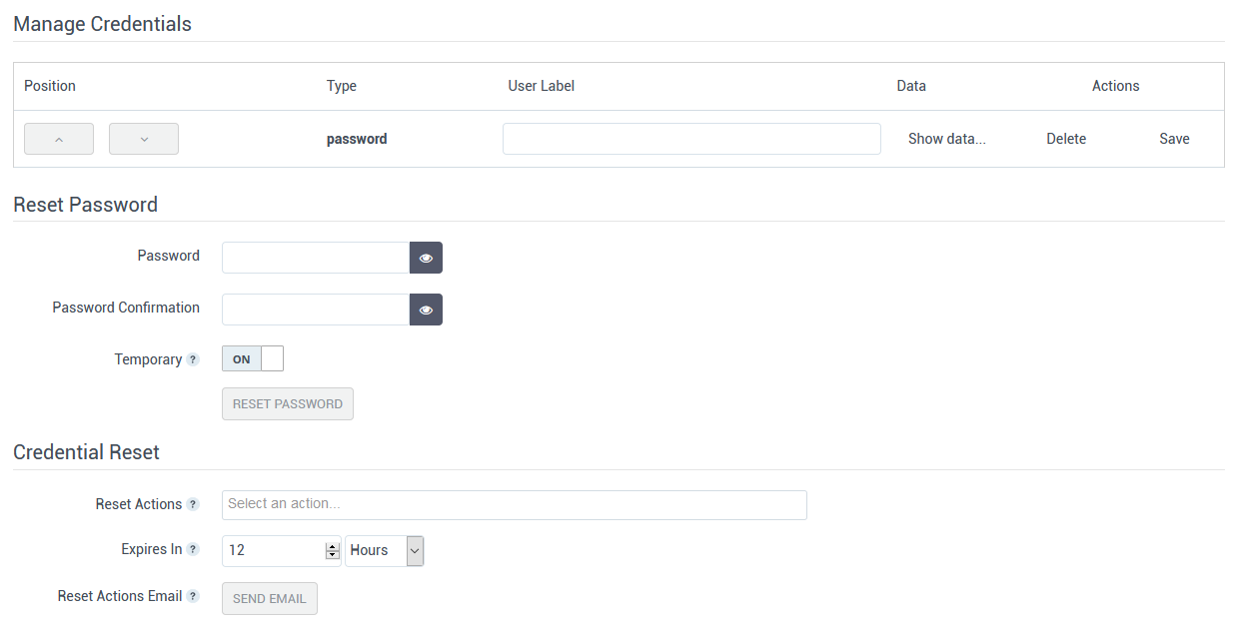The height and width of the screenshot is (633, 1238).
Task: Click the Expires In help icon
Action: [193, 549]
